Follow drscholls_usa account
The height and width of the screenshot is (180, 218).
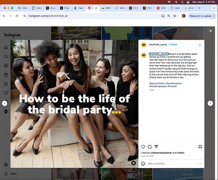pyautogui.click(x=173, y=45)
